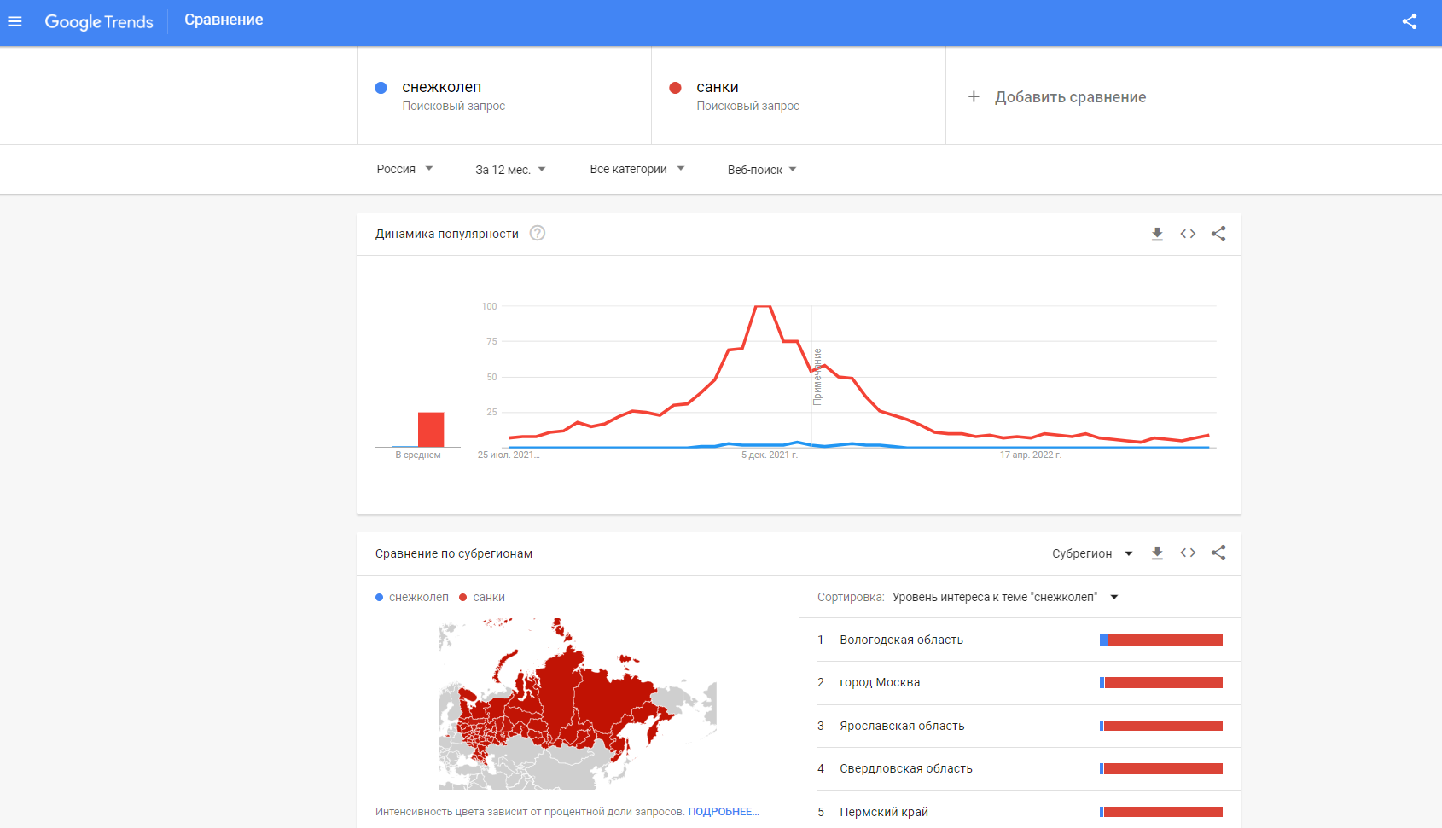The height and width of the screenshot is (828, 1442).
Task: Select the Свердловская область row
Action: (1020, 768)
